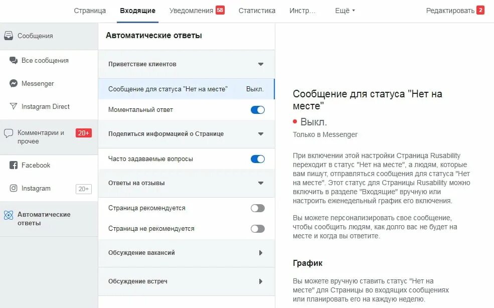Click the Автоматические ответы atom icon
The image size is (494, 308).
tap(9, 215)
